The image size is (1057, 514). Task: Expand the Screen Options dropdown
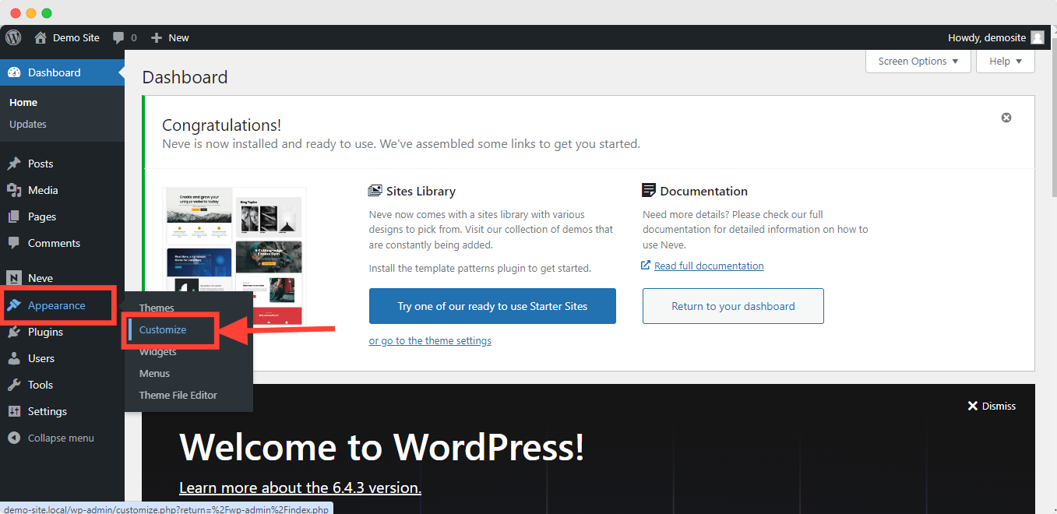click(918, 62)
